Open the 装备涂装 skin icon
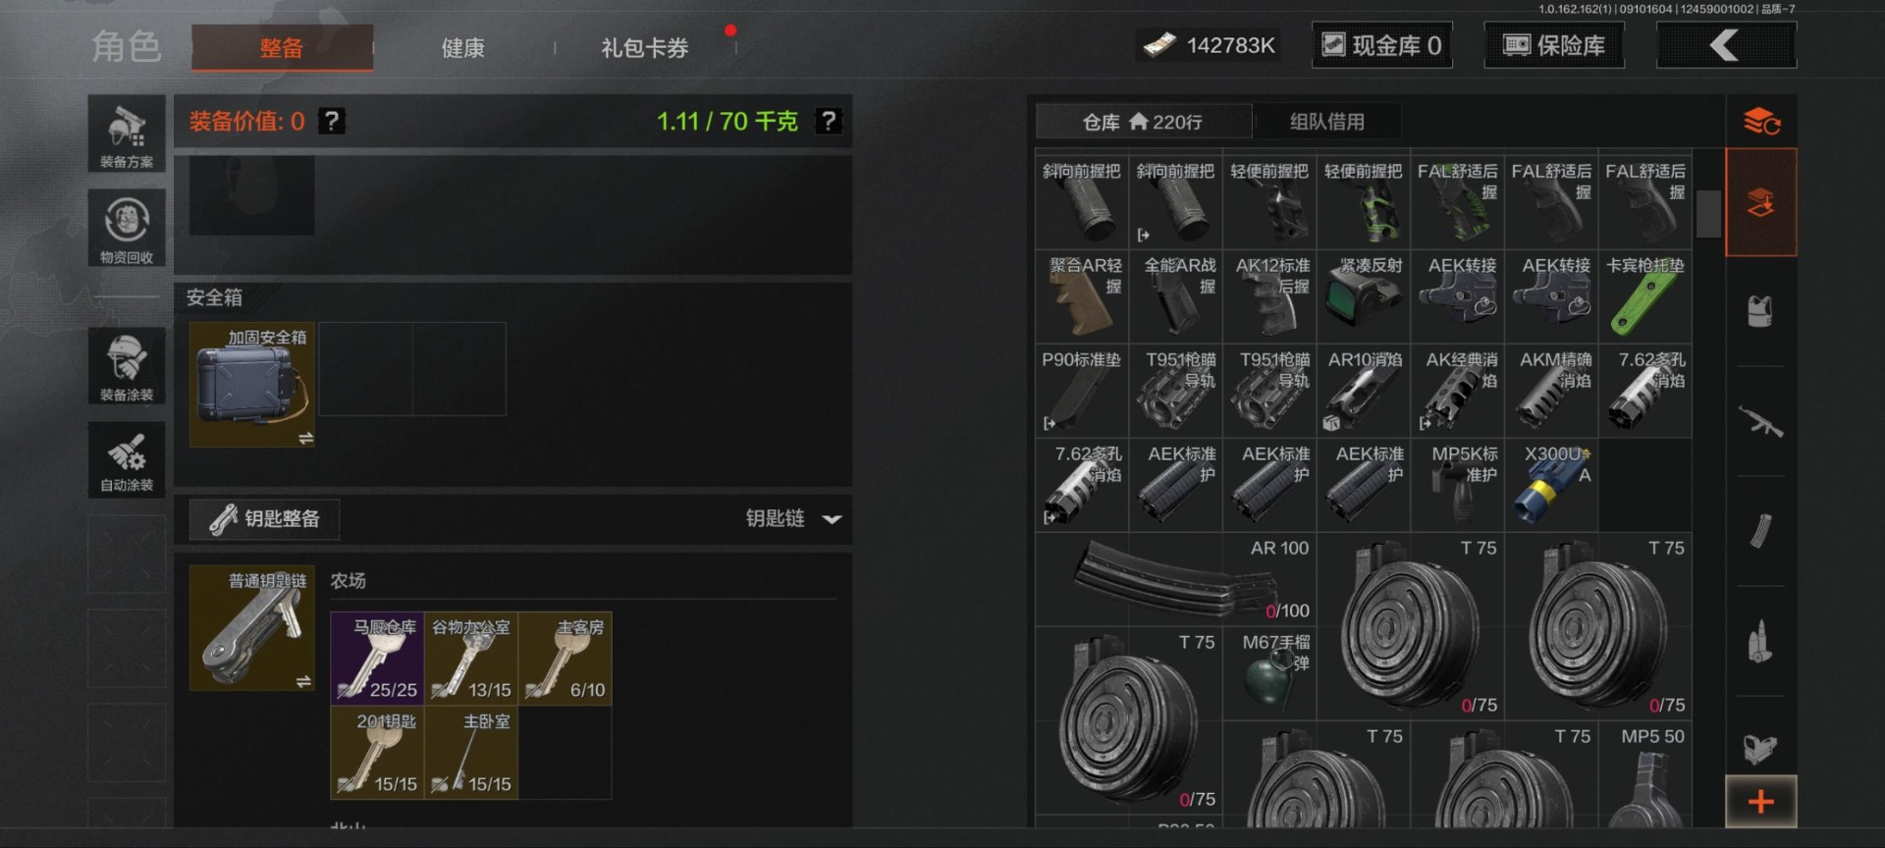The width and height of the screenshot is (1885, 848). pos(127,365)
